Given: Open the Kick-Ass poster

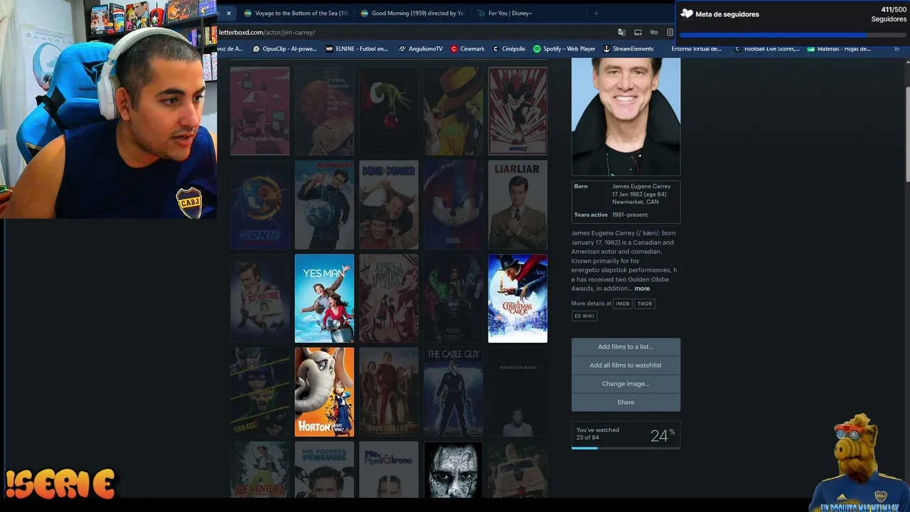Looking at the screenshot, I should point(259,392).
